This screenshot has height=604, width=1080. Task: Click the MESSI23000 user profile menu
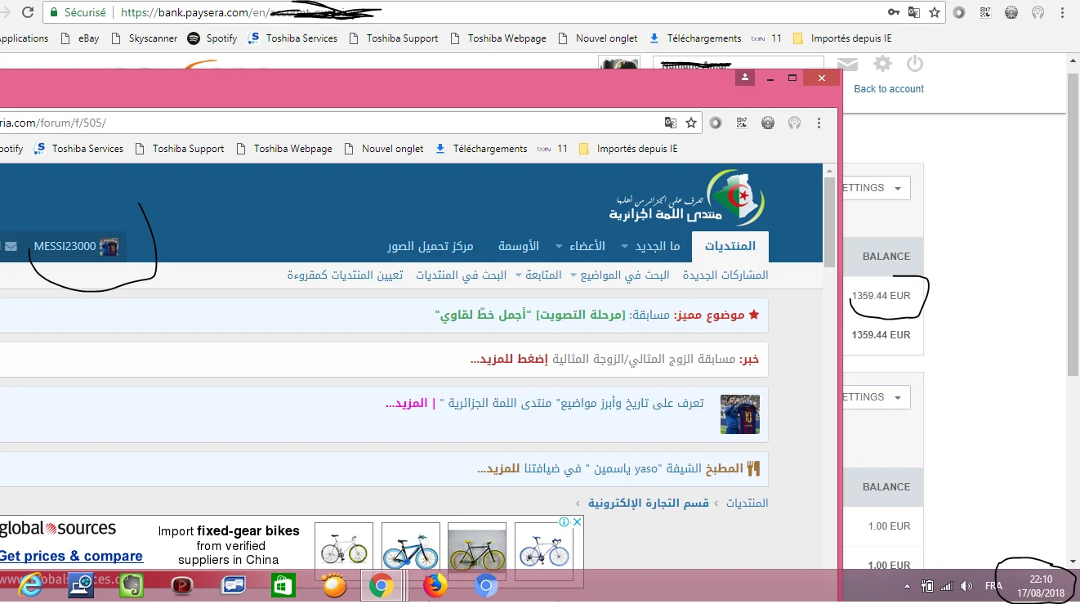[75, 246]
